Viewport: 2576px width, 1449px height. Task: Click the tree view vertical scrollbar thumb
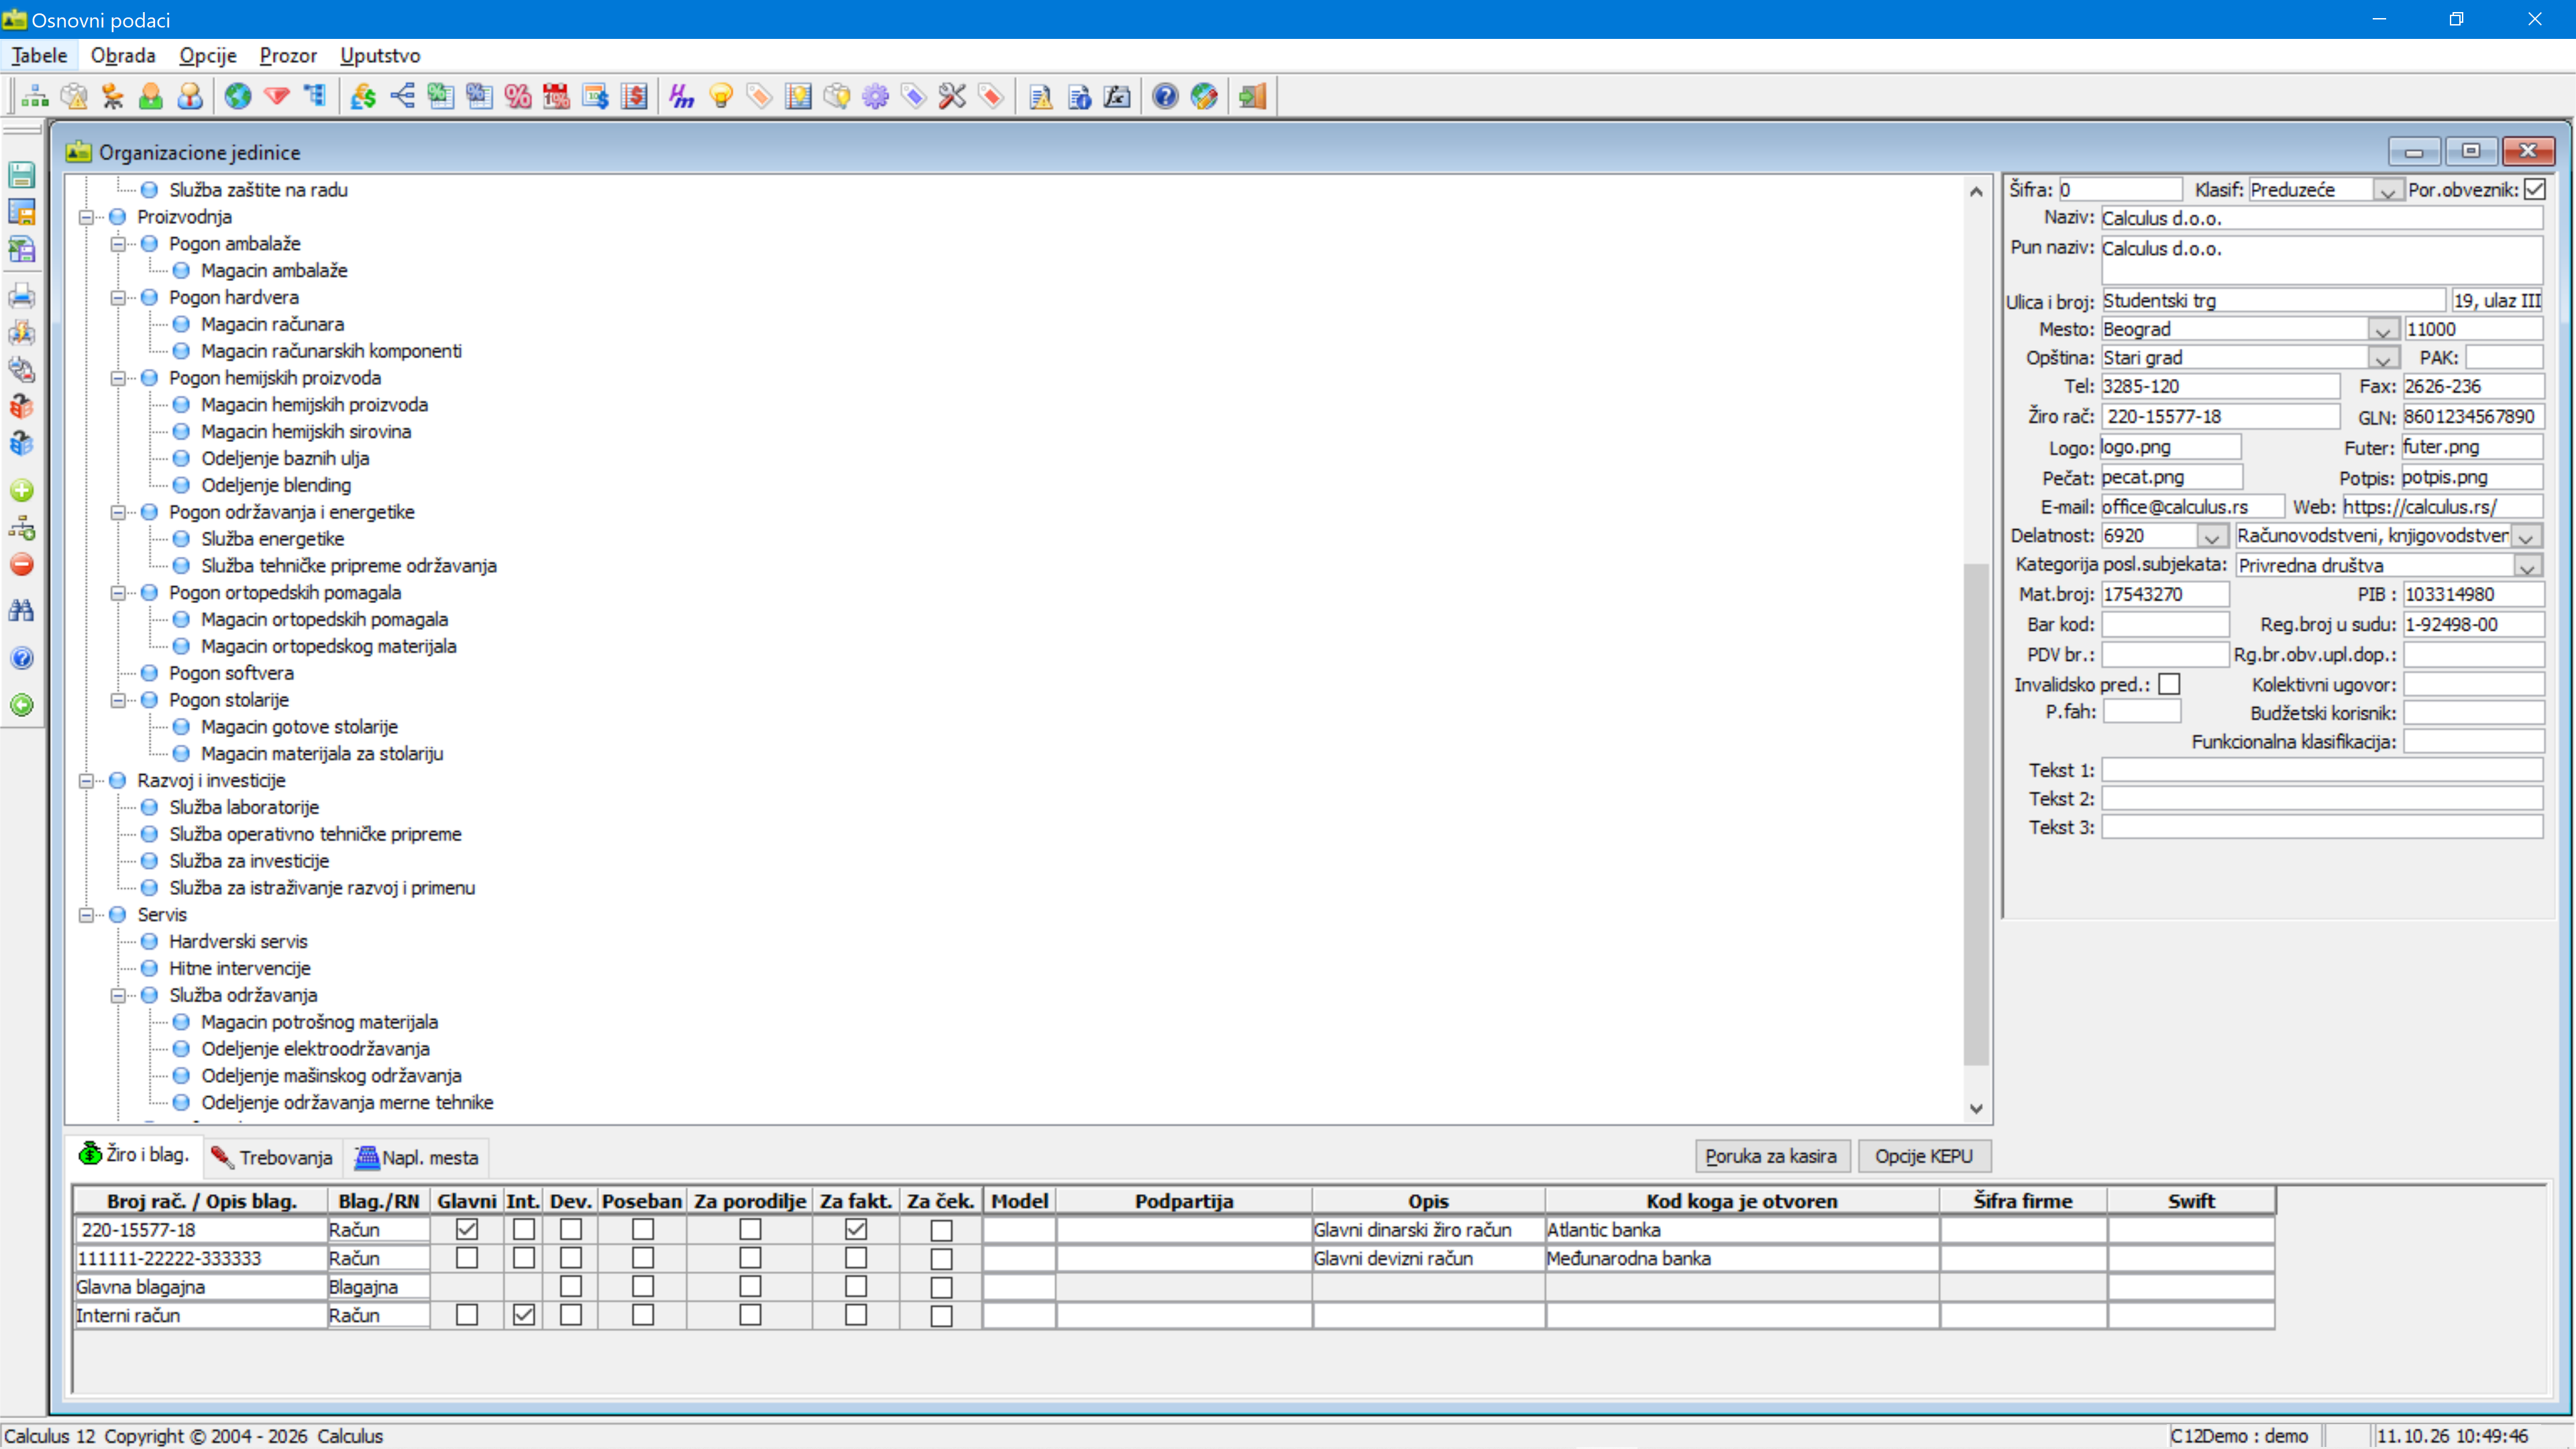(1975, 815)
